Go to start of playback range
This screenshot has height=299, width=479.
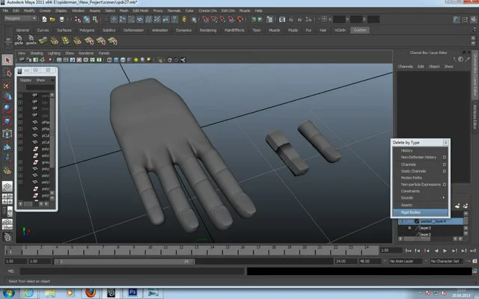click(408, 251)
